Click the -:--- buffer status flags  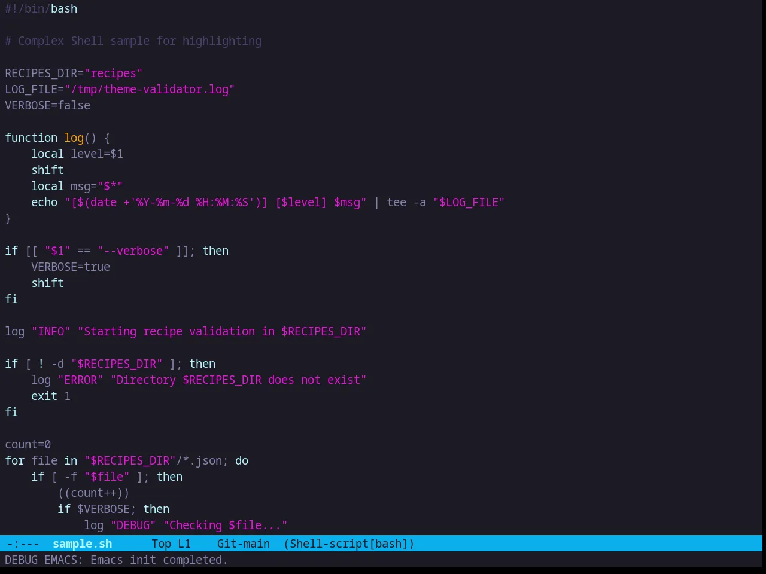pyautogui.click(x=23, y=544)
